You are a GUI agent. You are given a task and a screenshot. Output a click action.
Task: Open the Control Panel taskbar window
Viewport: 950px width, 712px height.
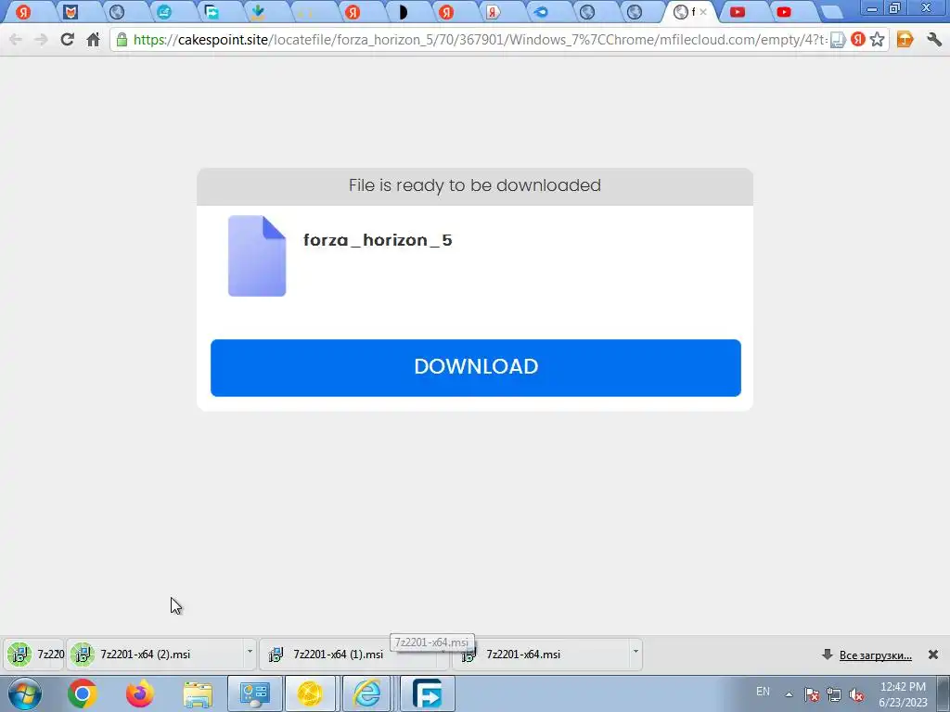pyautogui.click(x=254, y=693)
